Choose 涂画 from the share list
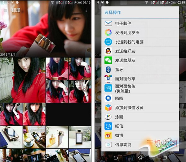This screenshot has width=186, height=162. (x=119, y=117)
